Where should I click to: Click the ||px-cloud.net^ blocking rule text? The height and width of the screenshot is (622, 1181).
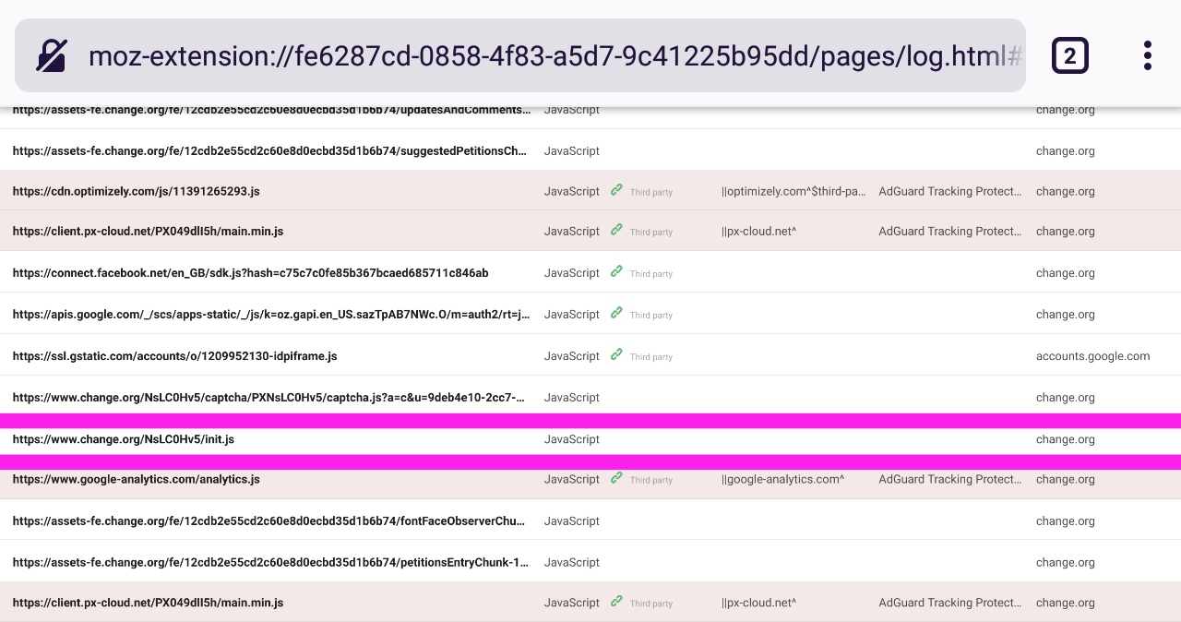point(758,232)
